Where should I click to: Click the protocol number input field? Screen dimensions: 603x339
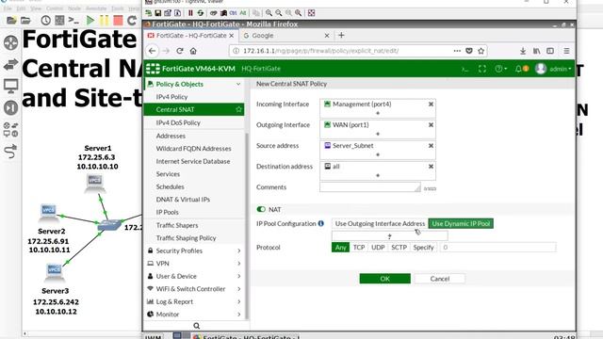click(x=498, y=247)
